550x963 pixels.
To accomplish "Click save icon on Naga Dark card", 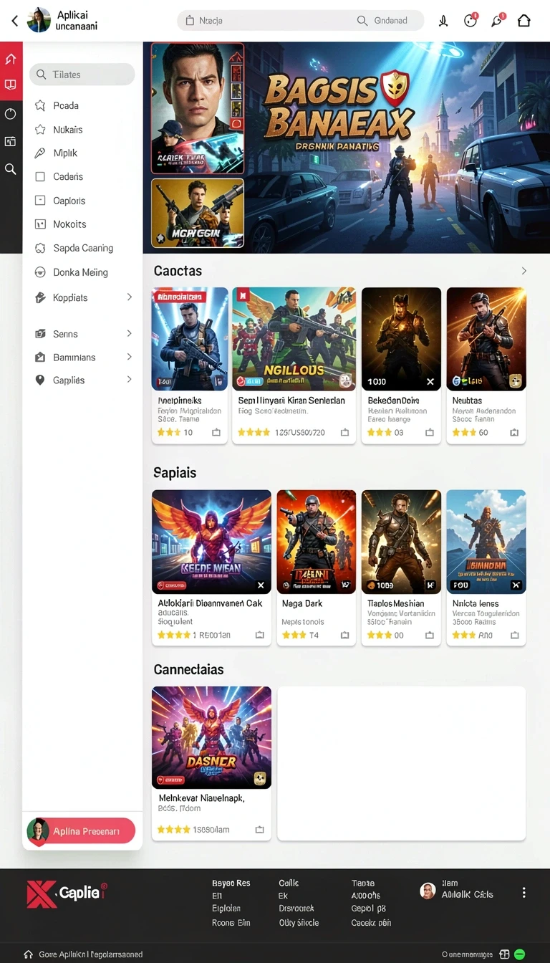I will pyautogui.click(x=344, y=636).
